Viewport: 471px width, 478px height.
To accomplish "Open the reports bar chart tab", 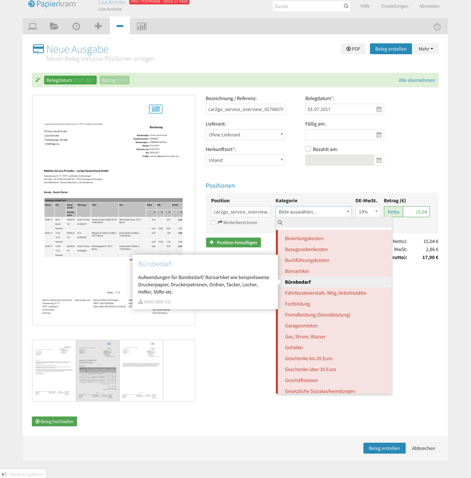I will coord(142,26).
